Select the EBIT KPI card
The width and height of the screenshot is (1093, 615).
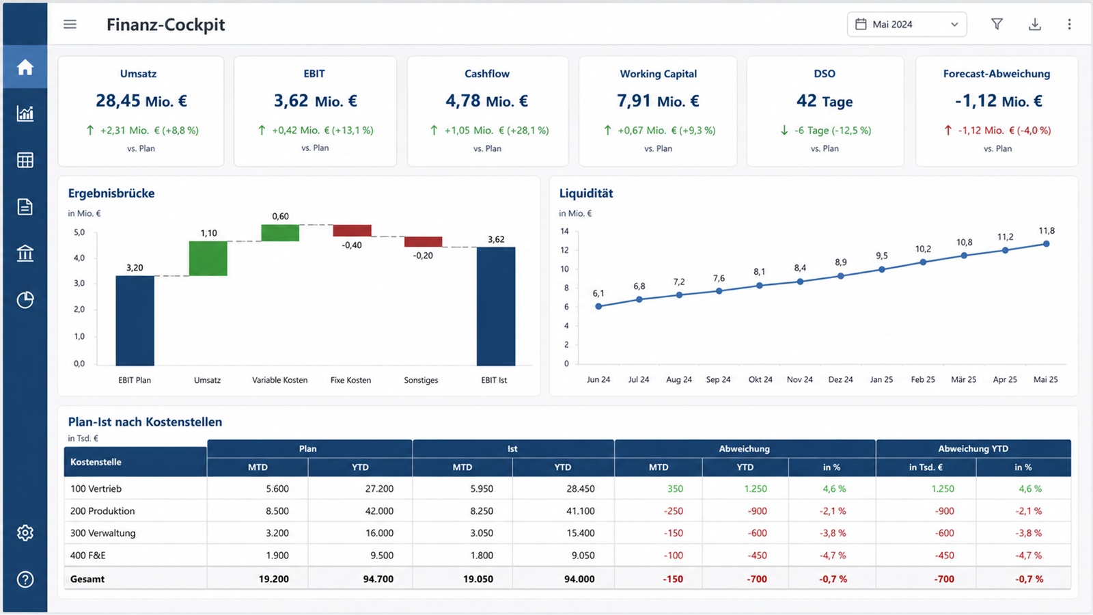click(315, 111)
